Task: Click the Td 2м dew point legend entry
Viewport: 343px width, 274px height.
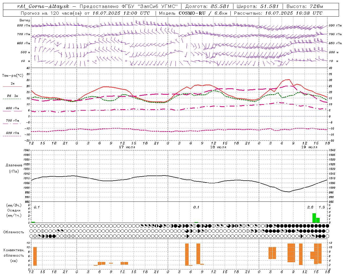Action: click(x=13, y=96)
